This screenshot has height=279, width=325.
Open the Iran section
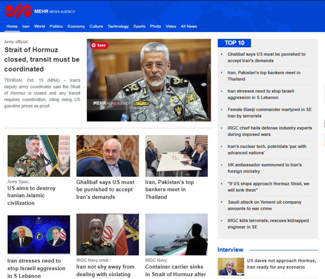26,27
